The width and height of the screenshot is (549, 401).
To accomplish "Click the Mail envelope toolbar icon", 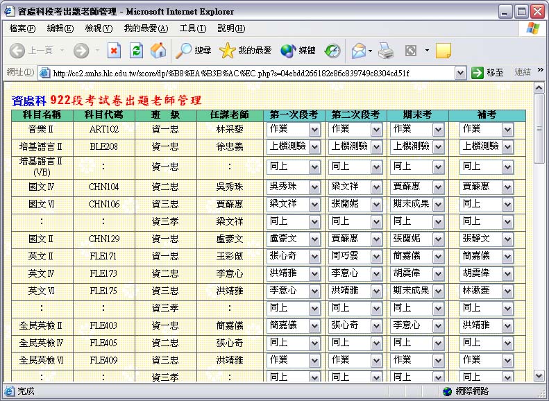I will click(x=358, y=51).
